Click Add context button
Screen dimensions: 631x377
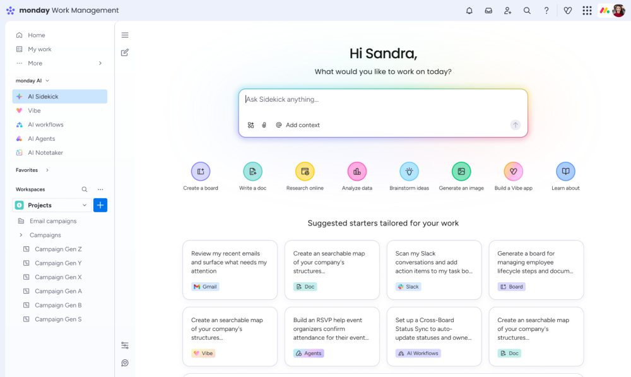[298, 125]
